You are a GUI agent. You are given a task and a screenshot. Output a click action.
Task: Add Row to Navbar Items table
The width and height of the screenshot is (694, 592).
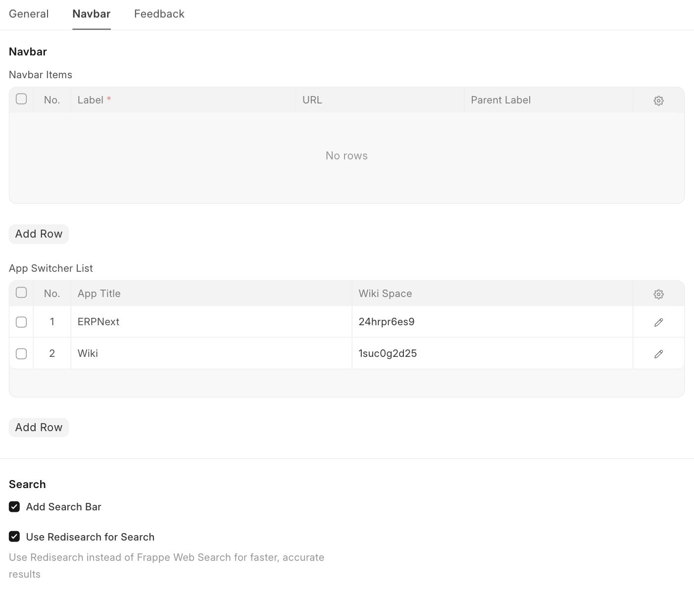pyautogui.click(x=39, y=234)
